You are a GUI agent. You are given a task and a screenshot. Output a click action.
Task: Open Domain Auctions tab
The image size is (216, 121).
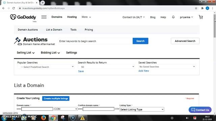coord(28,30)
